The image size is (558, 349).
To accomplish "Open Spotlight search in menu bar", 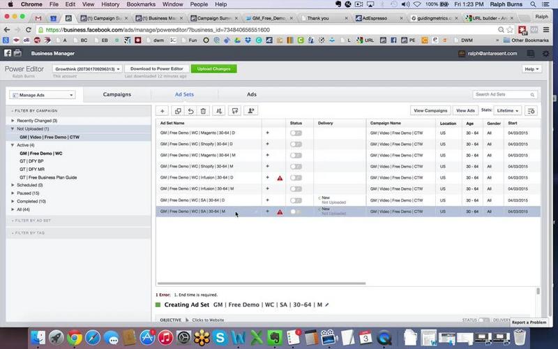I will 533,4.
